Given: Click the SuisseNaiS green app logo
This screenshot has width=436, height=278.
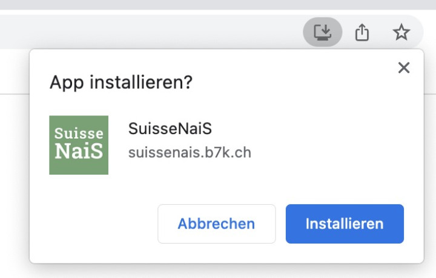Looking at the screenshot, I should 79,145.
